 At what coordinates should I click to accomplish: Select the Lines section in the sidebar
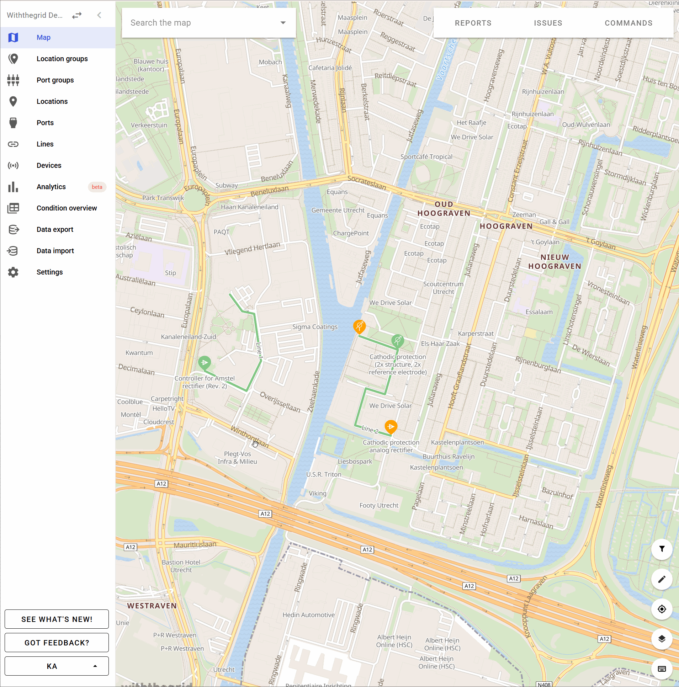[x=45, y=144]
